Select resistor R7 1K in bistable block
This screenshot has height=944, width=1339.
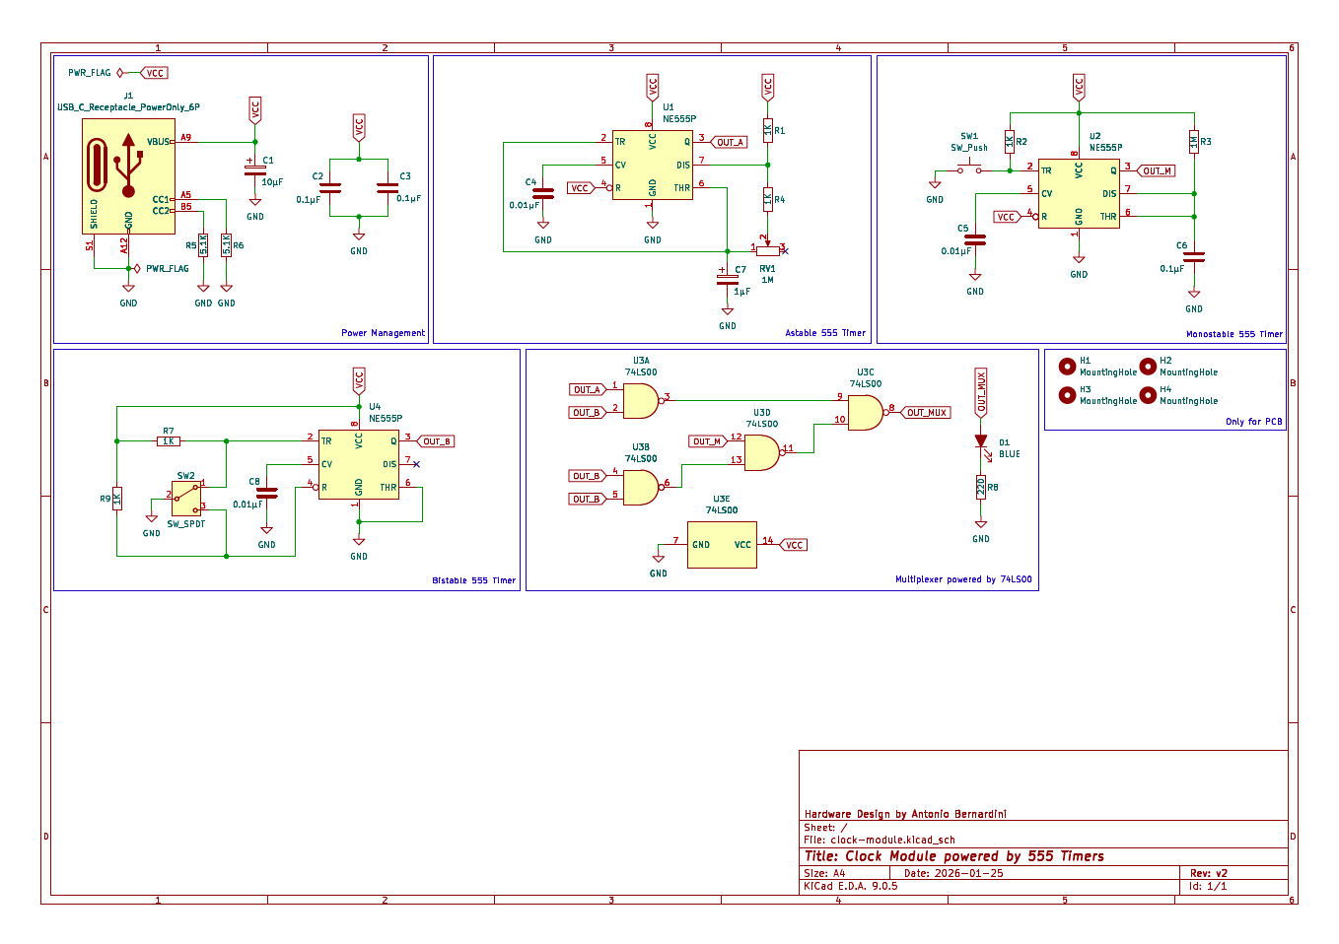coord(169,441)
